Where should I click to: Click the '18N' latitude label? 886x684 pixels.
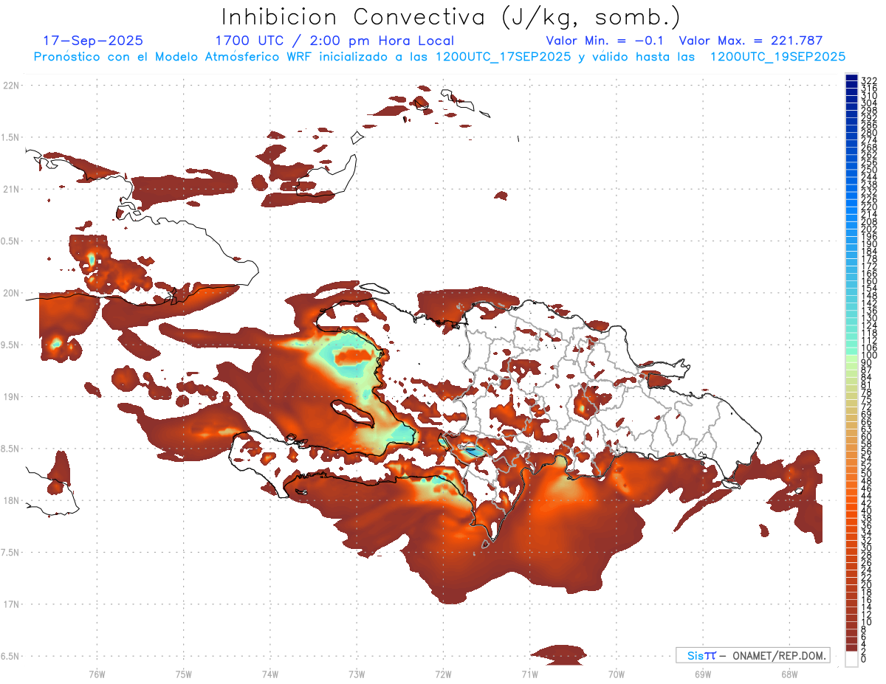pyautogui.click(x=10, y=500)
